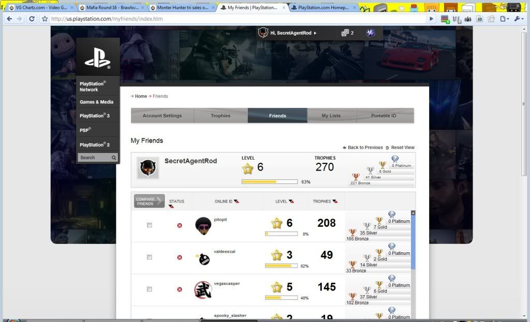Click the purple PlayStation Home icon in header

pyautogui.click(x=371, y=33)
